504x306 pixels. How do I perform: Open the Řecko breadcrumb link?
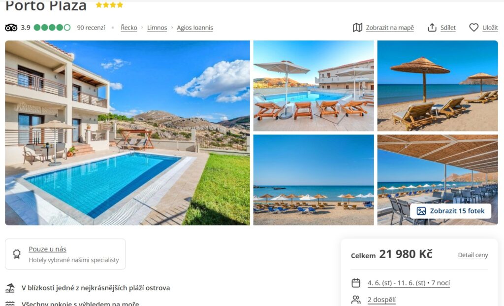tap(129, 28)
